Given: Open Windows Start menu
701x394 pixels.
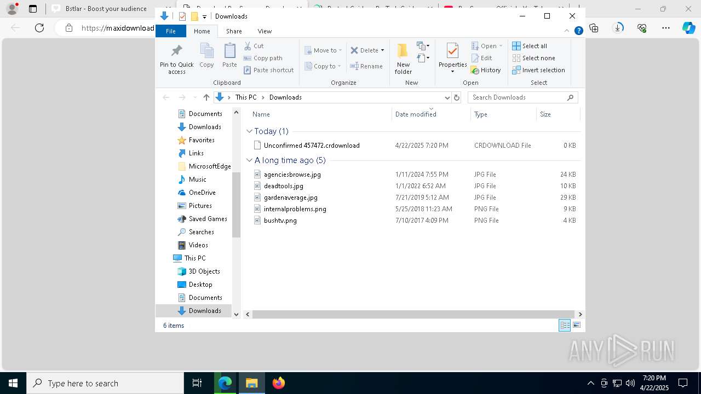Looking at the screenshot, I should click(13, 383).
